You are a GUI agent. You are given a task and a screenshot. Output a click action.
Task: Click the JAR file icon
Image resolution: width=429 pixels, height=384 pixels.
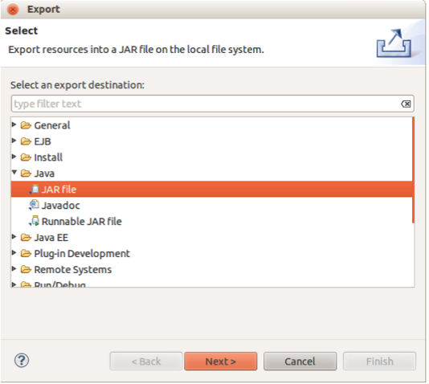point(34,190)
